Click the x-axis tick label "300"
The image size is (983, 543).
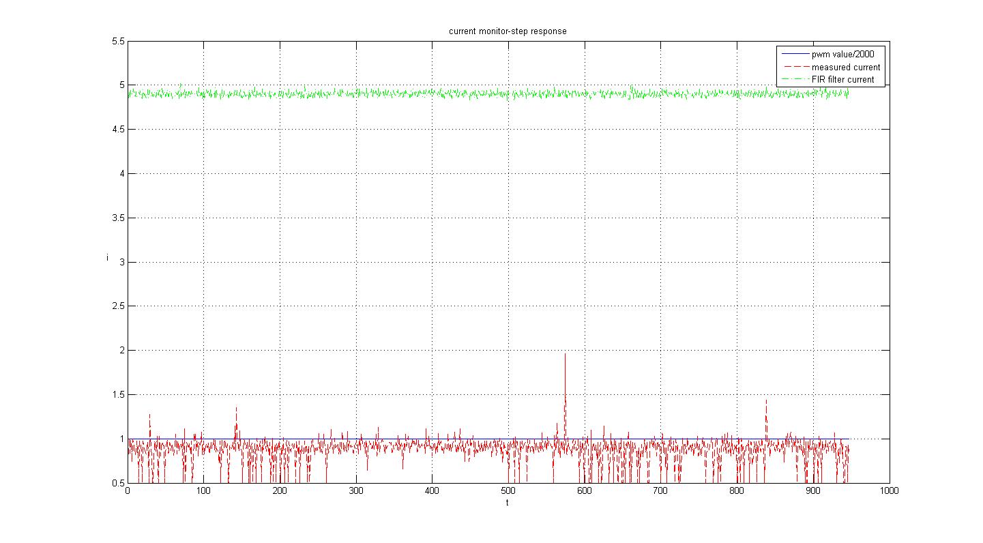coord(356,491)
